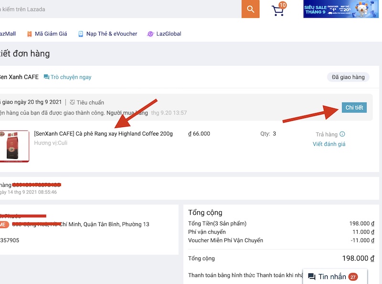Open the Siêu Sale Tháng 9 banner
This screenshot has height=284, width=382.
click(338, 9)
